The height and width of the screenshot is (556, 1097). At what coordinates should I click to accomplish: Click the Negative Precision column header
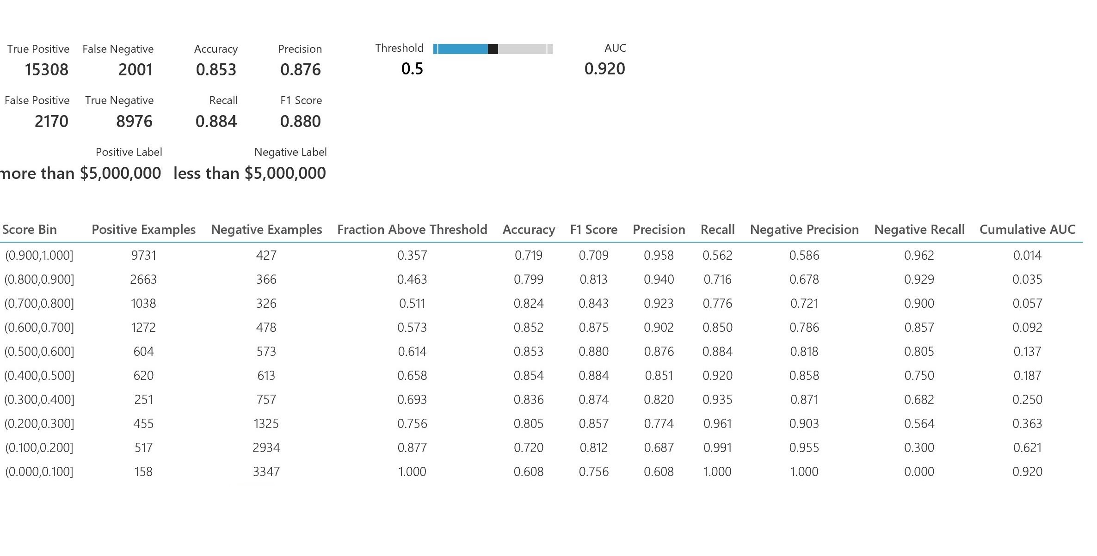[804, 230]
